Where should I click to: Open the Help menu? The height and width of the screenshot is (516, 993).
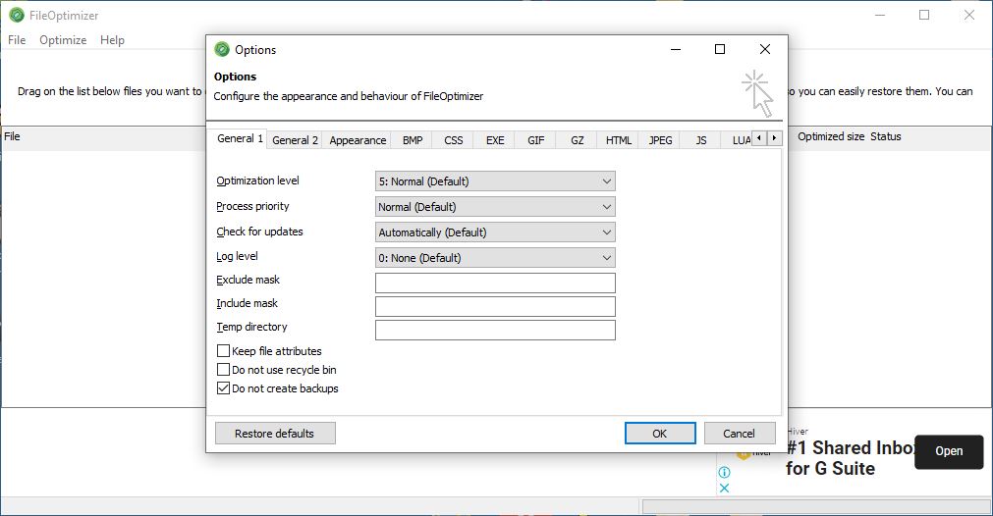[112, 40]
